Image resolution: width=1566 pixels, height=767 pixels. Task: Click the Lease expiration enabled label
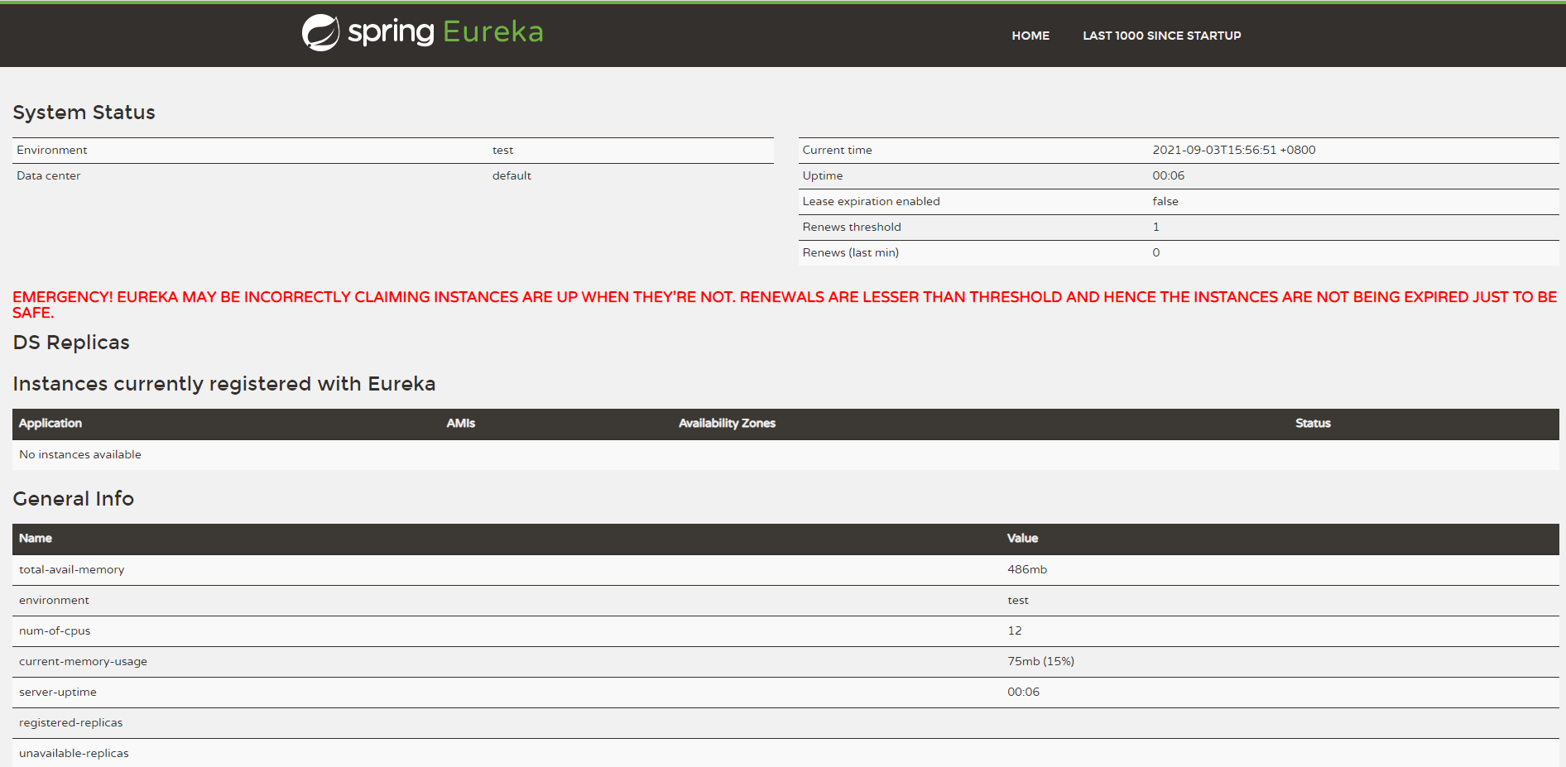click(x=871, y=201)
